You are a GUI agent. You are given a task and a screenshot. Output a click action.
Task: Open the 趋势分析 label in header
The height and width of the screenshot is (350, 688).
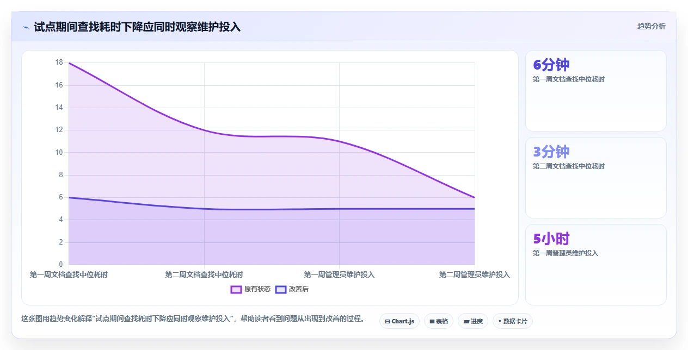tap(651, 26)
